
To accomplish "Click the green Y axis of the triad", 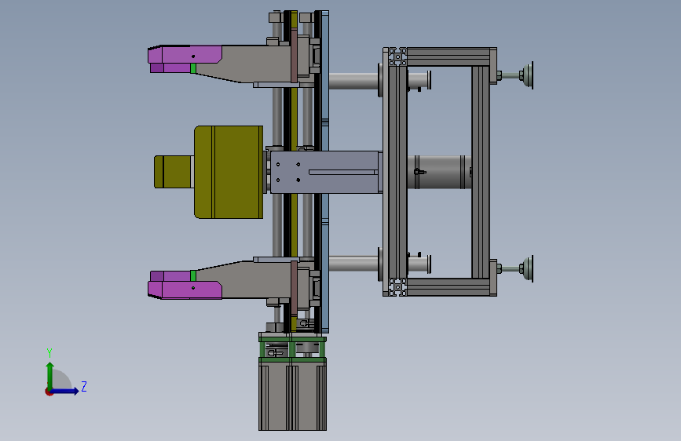I will 50,375.
